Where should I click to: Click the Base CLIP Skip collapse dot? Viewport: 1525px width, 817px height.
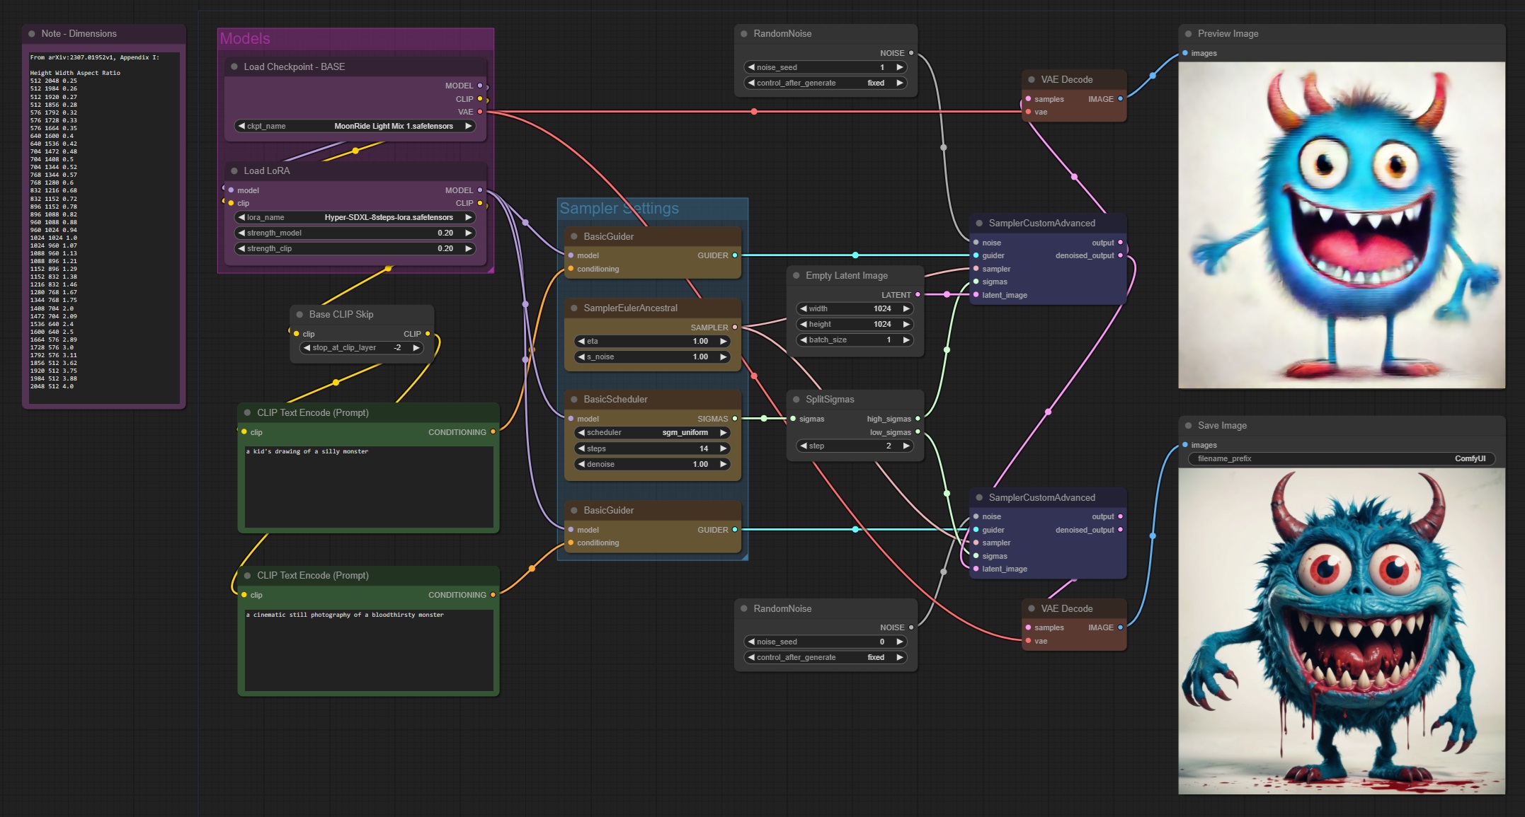(299, 315)
